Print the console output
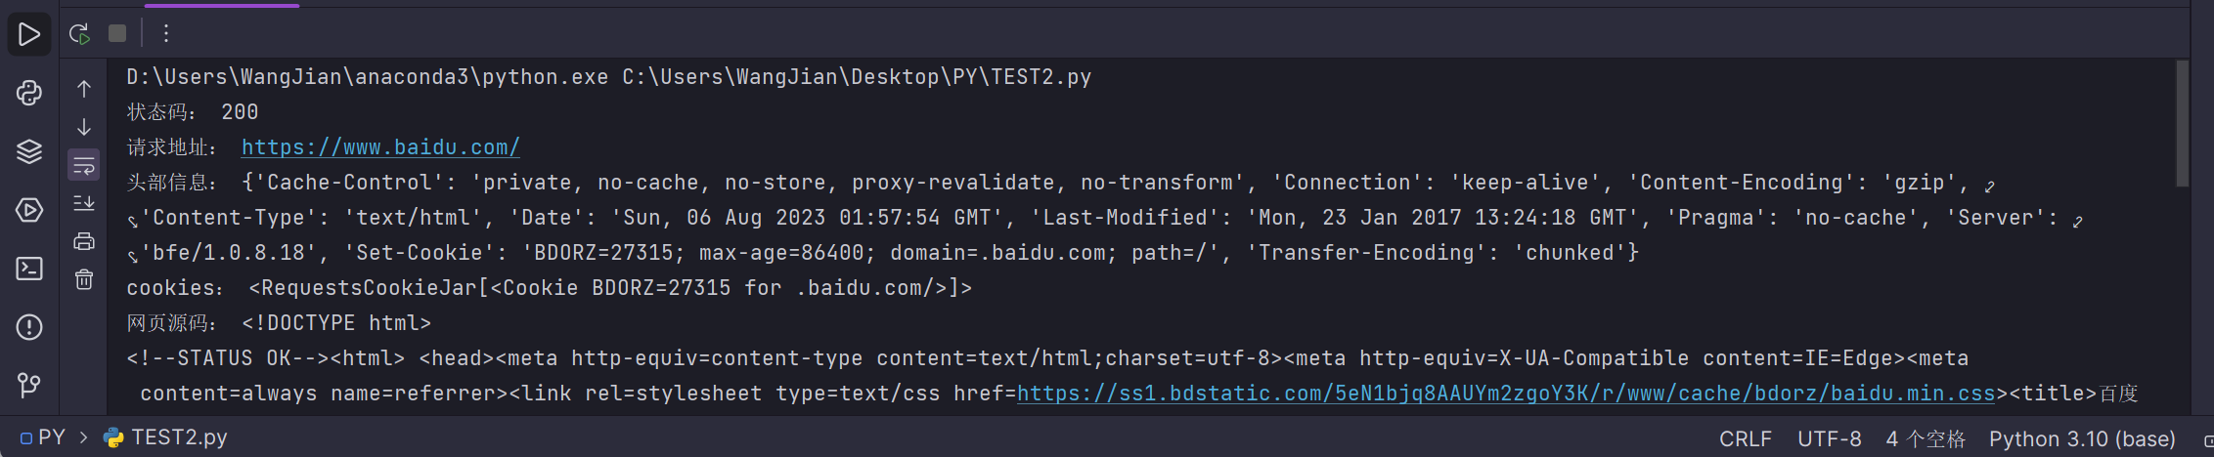Viewport: 2214px width, 457px height. pyautogui.click(x=84, y=241)
